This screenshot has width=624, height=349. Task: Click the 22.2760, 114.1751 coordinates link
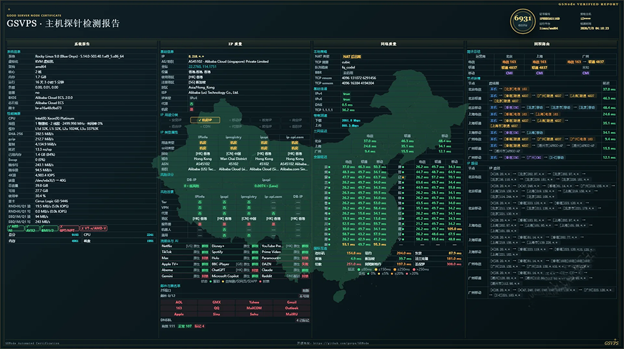click(203, 67)
